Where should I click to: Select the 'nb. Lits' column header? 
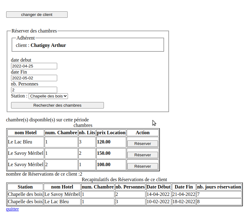87,133
